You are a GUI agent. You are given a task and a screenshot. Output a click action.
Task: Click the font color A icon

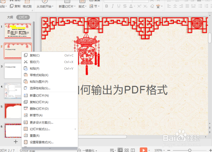pos(131,6)
